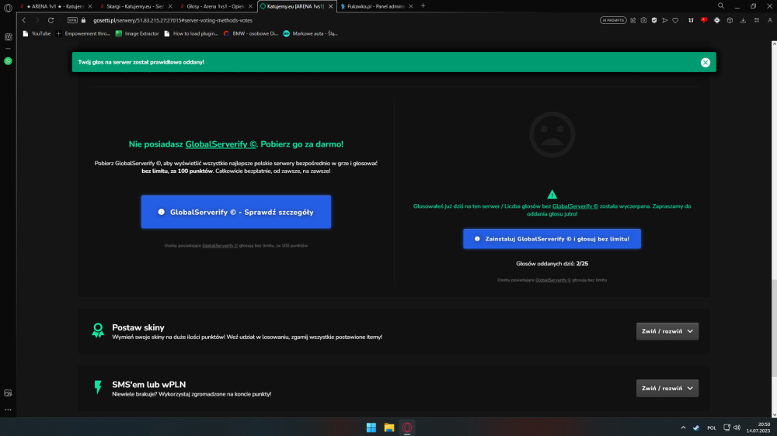Open the How to load plugin... bookmark
The height and width of the screenshot is (436, 777).
point(191,33)
